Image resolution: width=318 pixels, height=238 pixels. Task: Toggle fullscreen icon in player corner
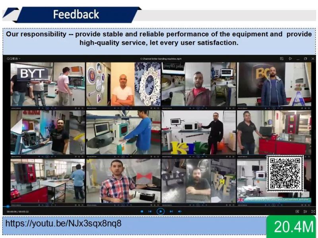click(x=313, y=211)
